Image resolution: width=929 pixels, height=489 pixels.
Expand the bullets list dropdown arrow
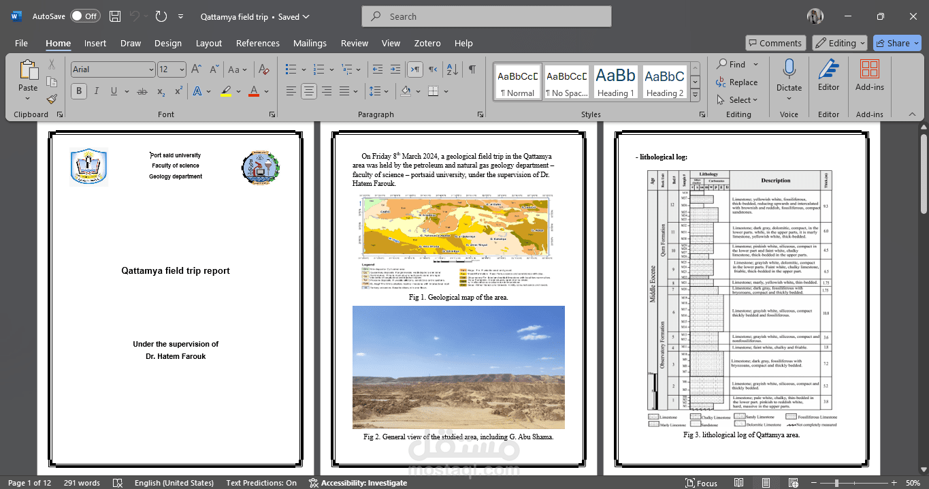tap(303, 69)
